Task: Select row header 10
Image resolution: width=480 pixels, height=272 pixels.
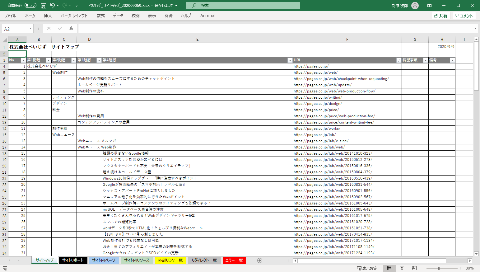Action: point(4,104)
